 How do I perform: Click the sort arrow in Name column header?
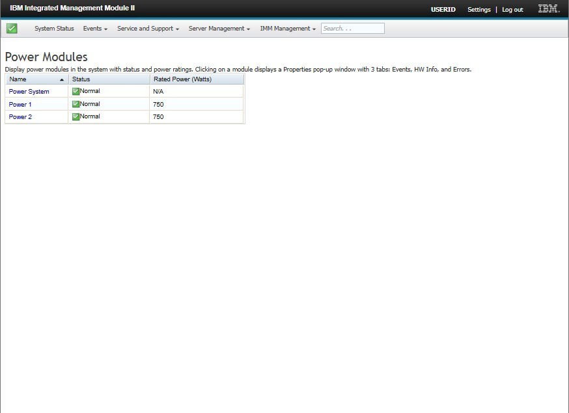click(62, 80)
